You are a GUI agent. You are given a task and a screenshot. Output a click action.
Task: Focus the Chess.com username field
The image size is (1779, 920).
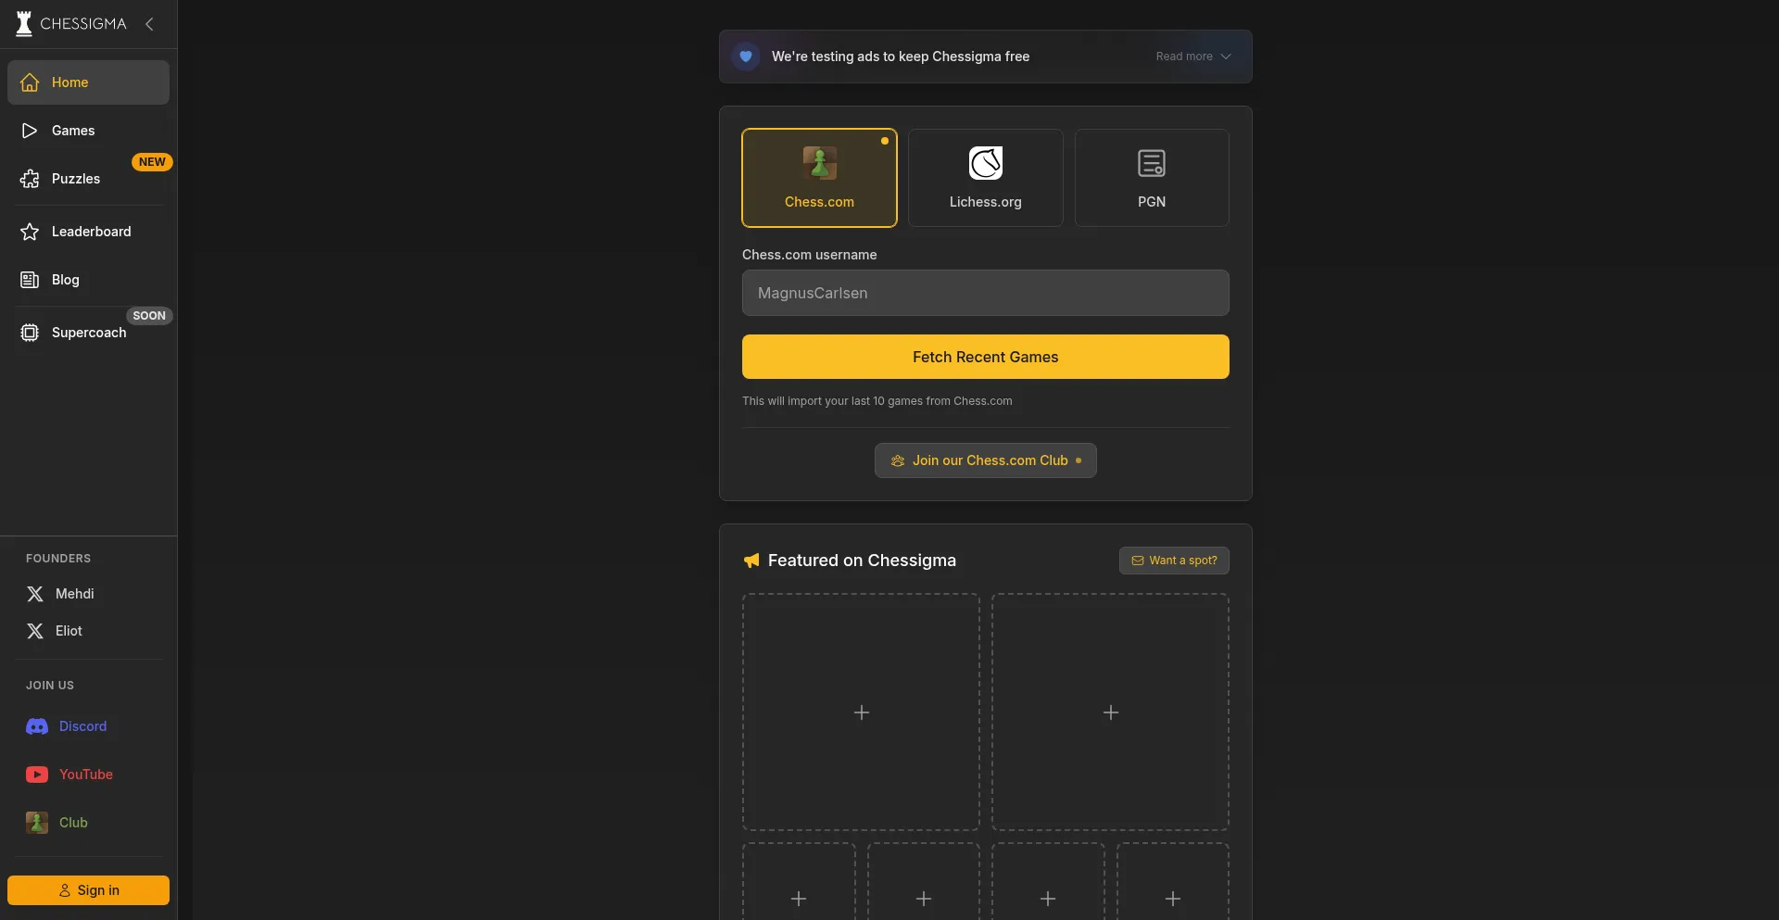985,293
